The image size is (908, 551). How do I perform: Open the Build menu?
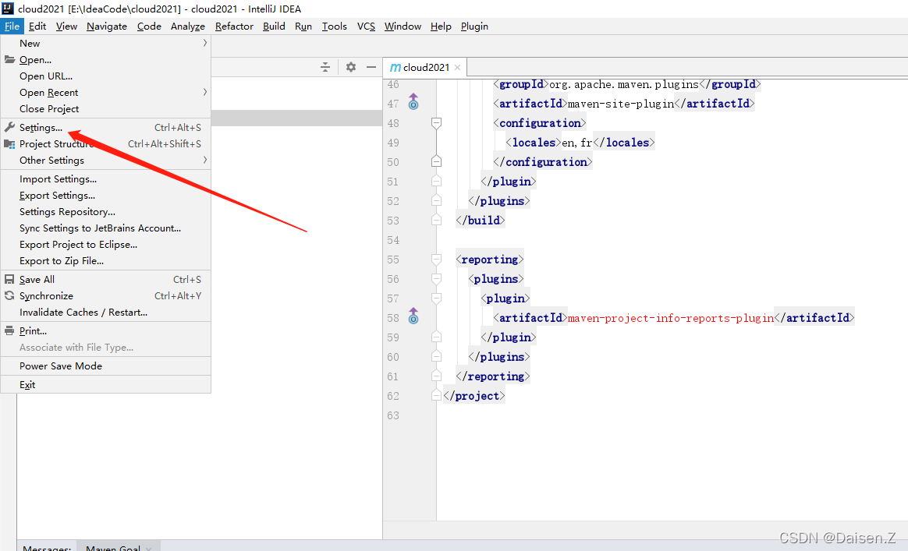coord(273,26)
